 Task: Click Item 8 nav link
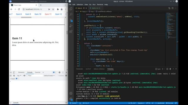(19, 14)
